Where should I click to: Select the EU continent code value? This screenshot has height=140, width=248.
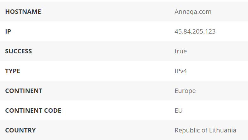179,110
